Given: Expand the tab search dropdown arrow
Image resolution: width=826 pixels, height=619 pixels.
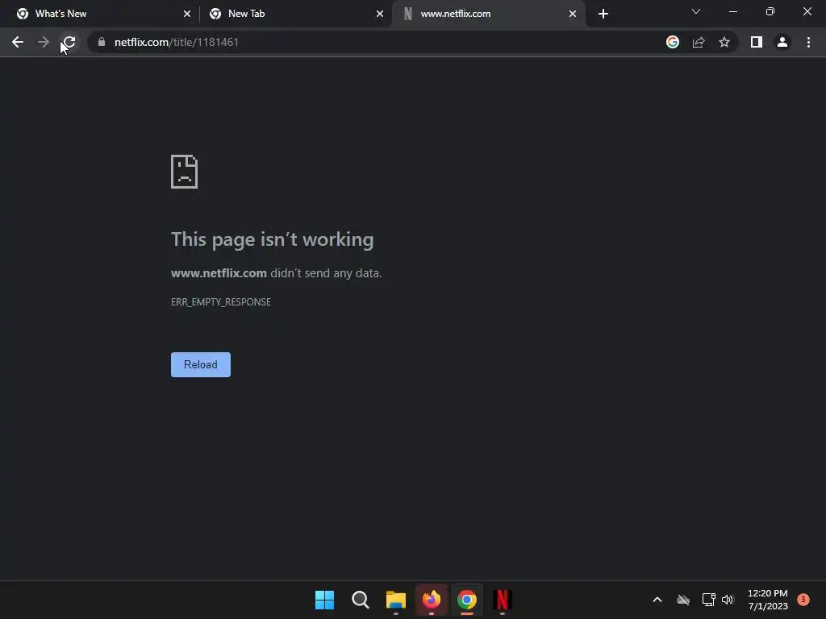Looking at the screenshot, I should (x=696, y=11).
